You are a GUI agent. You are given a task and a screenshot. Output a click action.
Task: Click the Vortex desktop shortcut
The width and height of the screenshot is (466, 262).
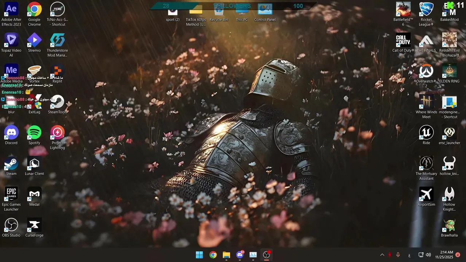tap(34, 74)
